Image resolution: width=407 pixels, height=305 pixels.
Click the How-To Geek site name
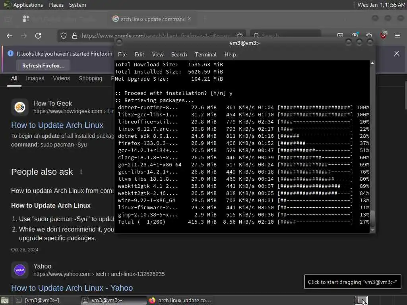[53, 104]
